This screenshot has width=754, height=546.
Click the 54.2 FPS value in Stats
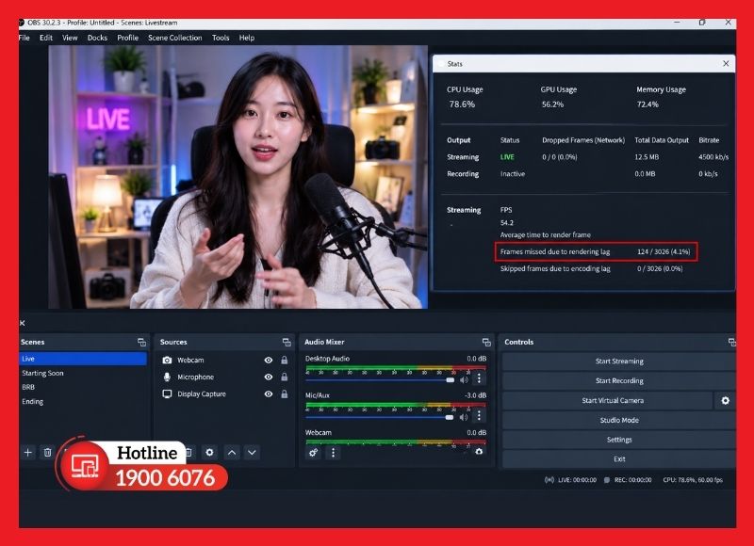click(506, 223)
